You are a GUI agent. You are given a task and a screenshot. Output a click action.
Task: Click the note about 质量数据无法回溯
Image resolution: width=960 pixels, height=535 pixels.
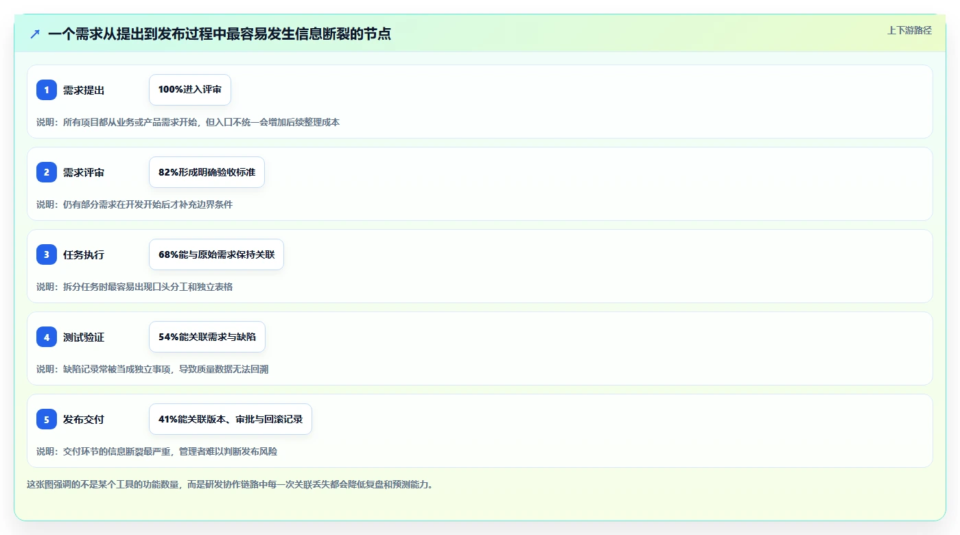[152, 369]
